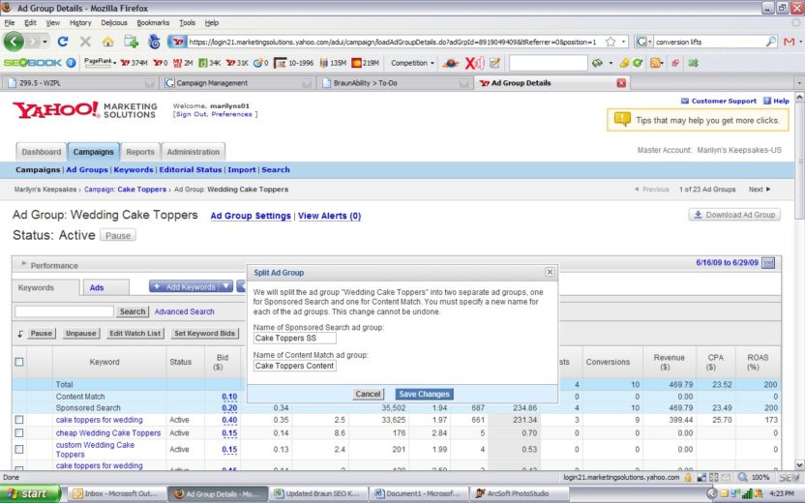Open the back/forward history dropdown arrow
This screenshot has height=503, width=805.
click(x=45, y=42)
